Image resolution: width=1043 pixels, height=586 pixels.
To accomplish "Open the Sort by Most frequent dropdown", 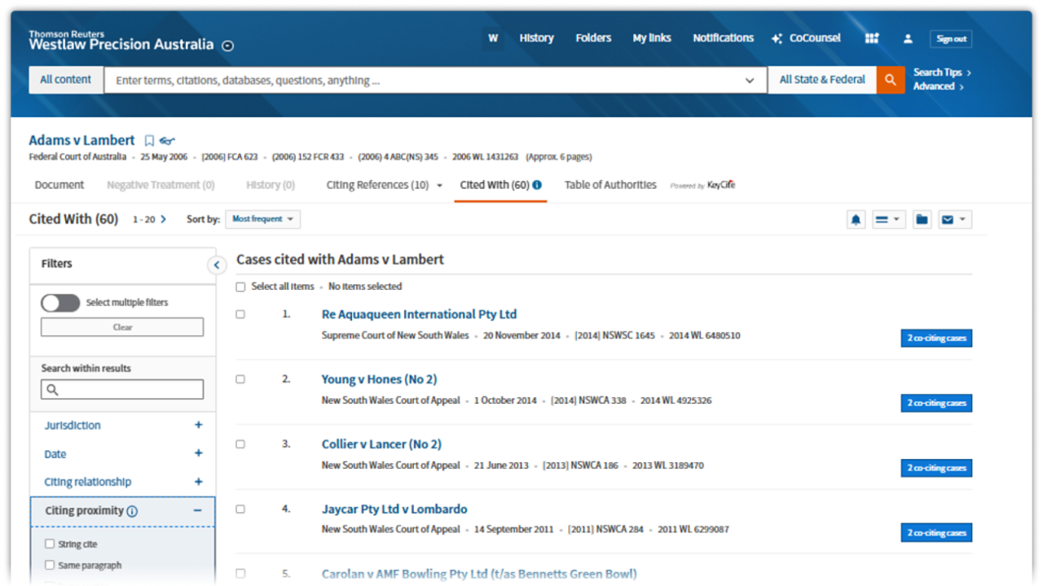I will point(262,219).
